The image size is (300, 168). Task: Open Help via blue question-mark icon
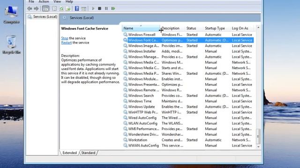tap(77, 8)
